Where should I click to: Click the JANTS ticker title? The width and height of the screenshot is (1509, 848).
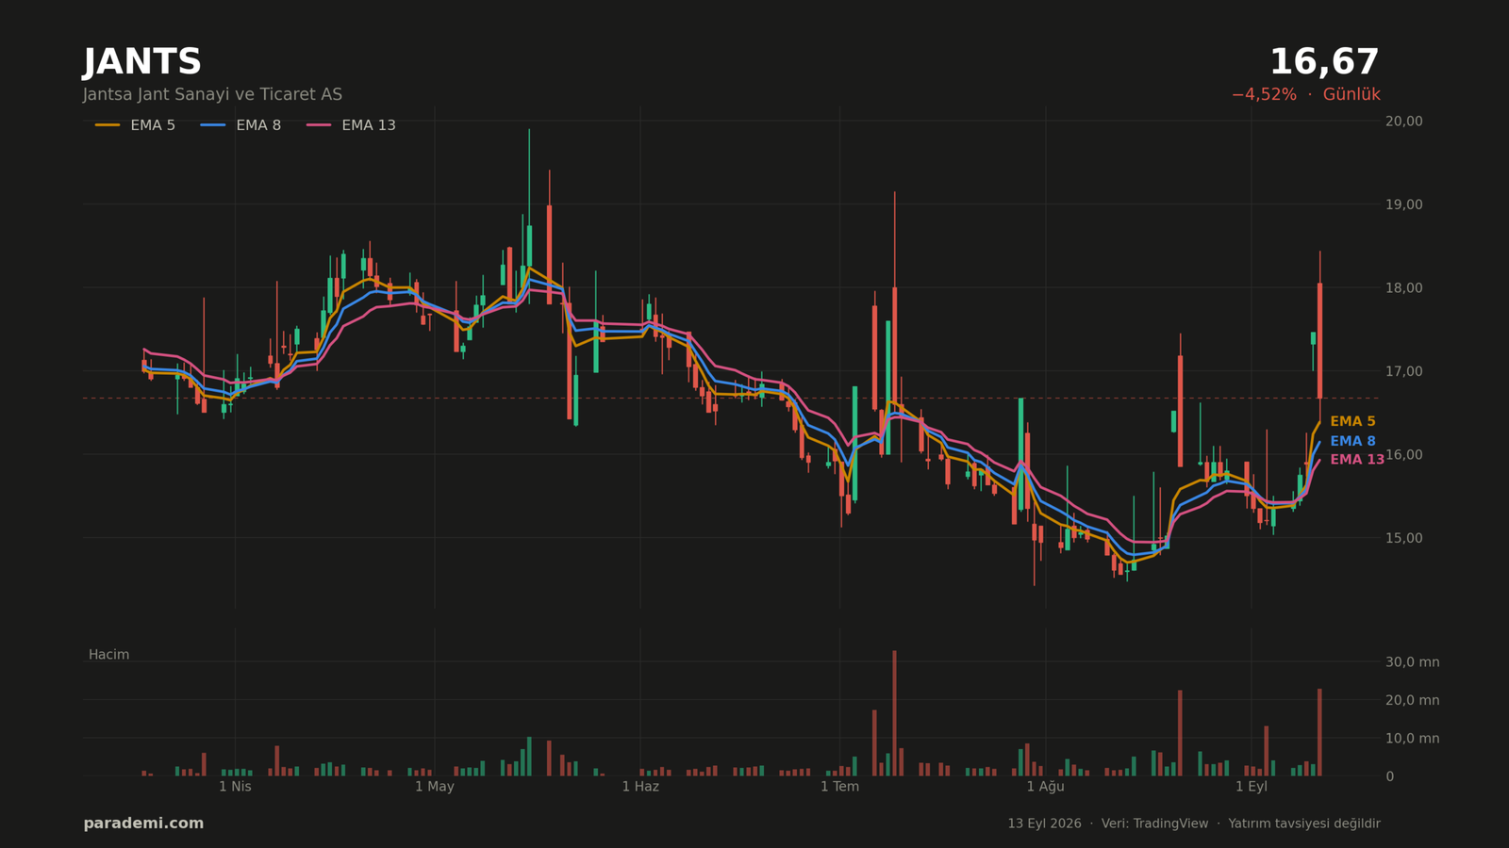click(x=142, y=62)
